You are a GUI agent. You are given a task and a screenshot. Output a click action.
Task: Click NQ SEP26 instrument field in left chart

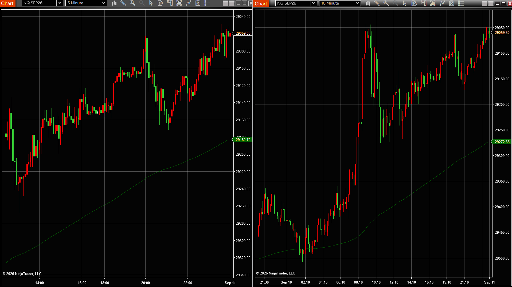(x=39, y=3)
